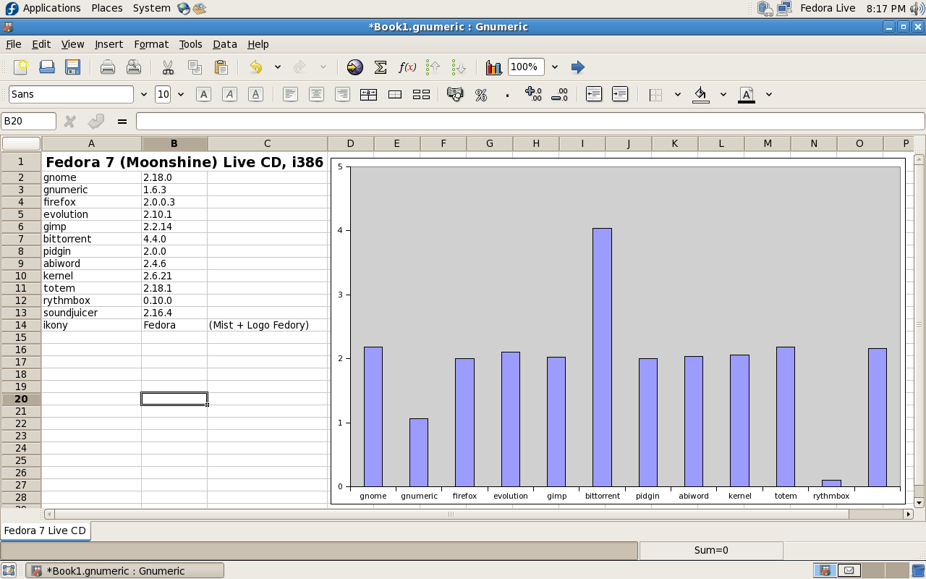Align cell text left
The image size is (926, 579).
(x=290, y=94)
